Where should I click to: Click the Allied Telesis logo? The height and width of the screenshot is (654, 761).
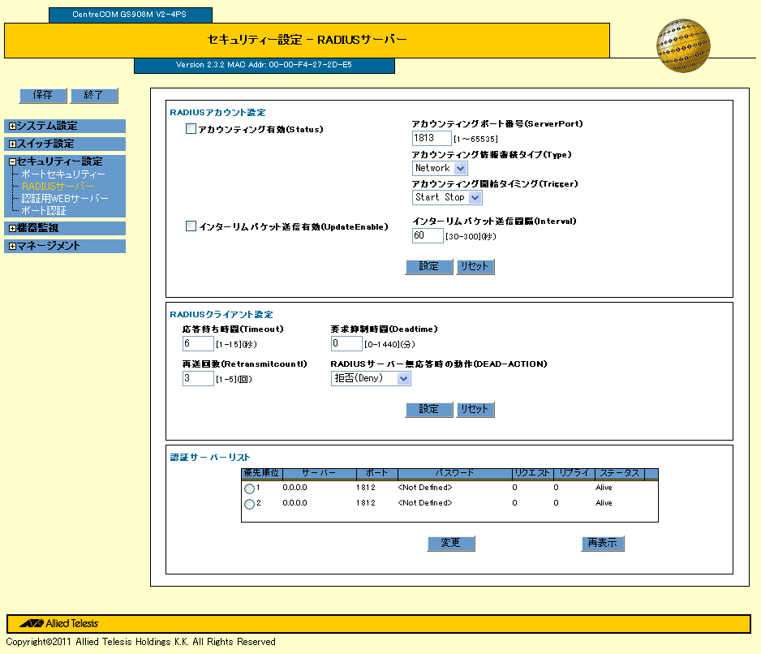click(59, 623)
